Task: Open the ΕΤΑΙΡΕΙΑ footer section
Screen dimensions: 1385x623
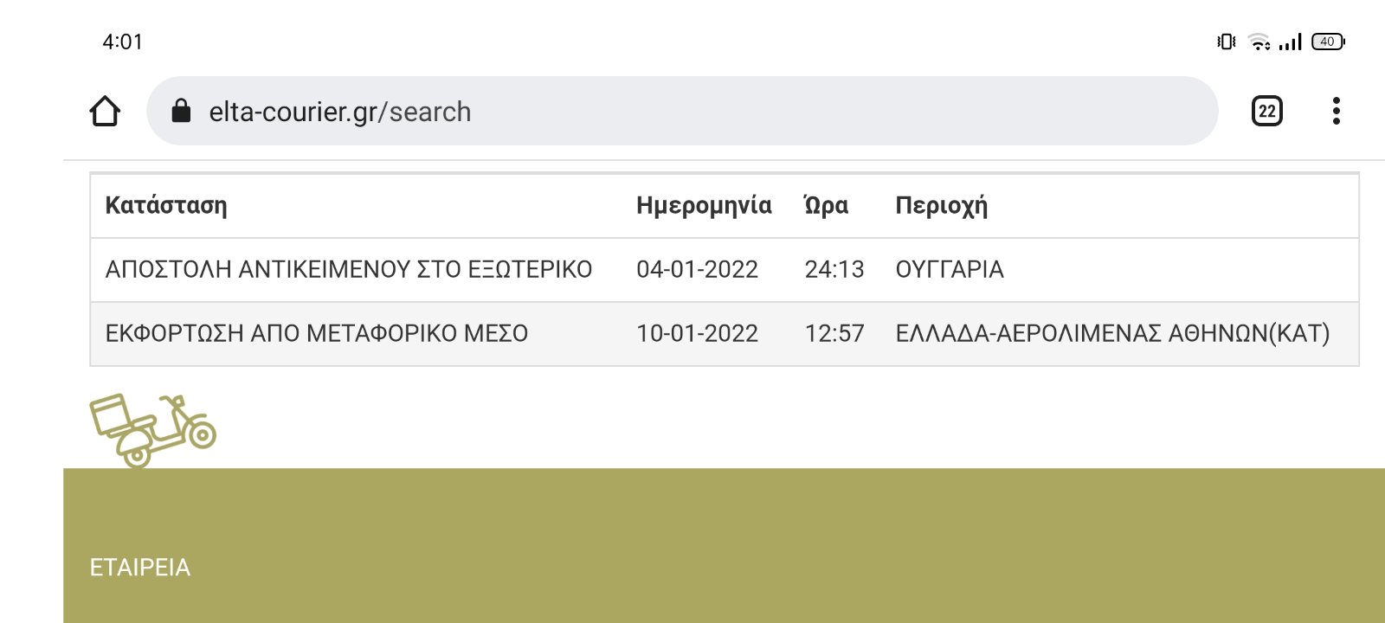Action: pos(140,568)
